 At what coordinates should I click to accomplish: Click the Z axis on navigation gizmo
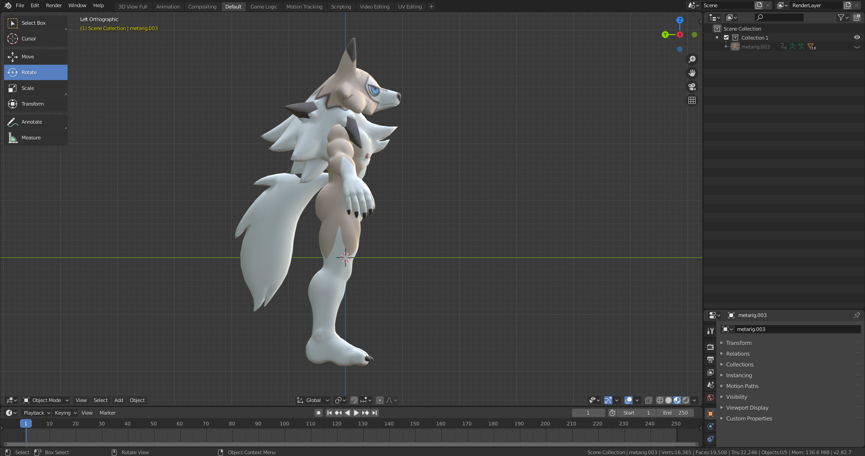pyautogui.click(x=680, y=20)
